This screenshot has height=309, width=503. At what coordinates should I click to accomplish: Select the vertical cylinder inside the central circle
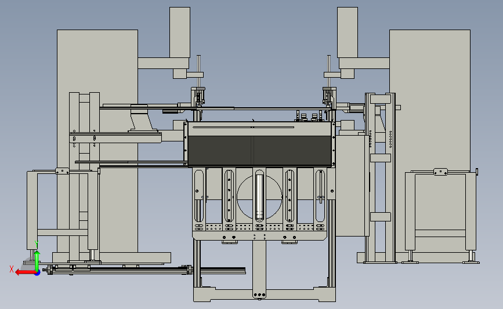tap(259, 197)
